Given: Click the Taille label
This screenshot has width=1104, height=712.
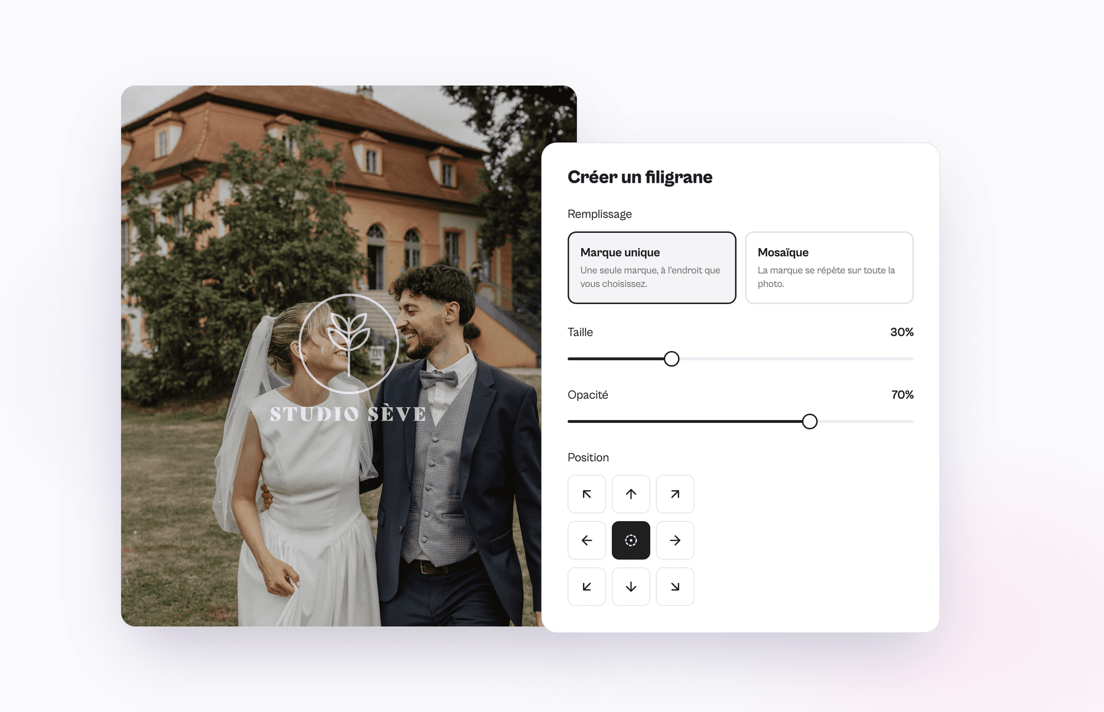Looking at the screenshot, I should point(580,332).
